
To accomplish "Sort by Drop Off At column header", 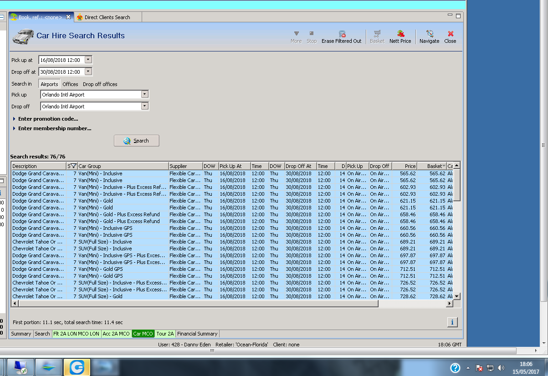I will pyautogui.click(x=300, y=166).
